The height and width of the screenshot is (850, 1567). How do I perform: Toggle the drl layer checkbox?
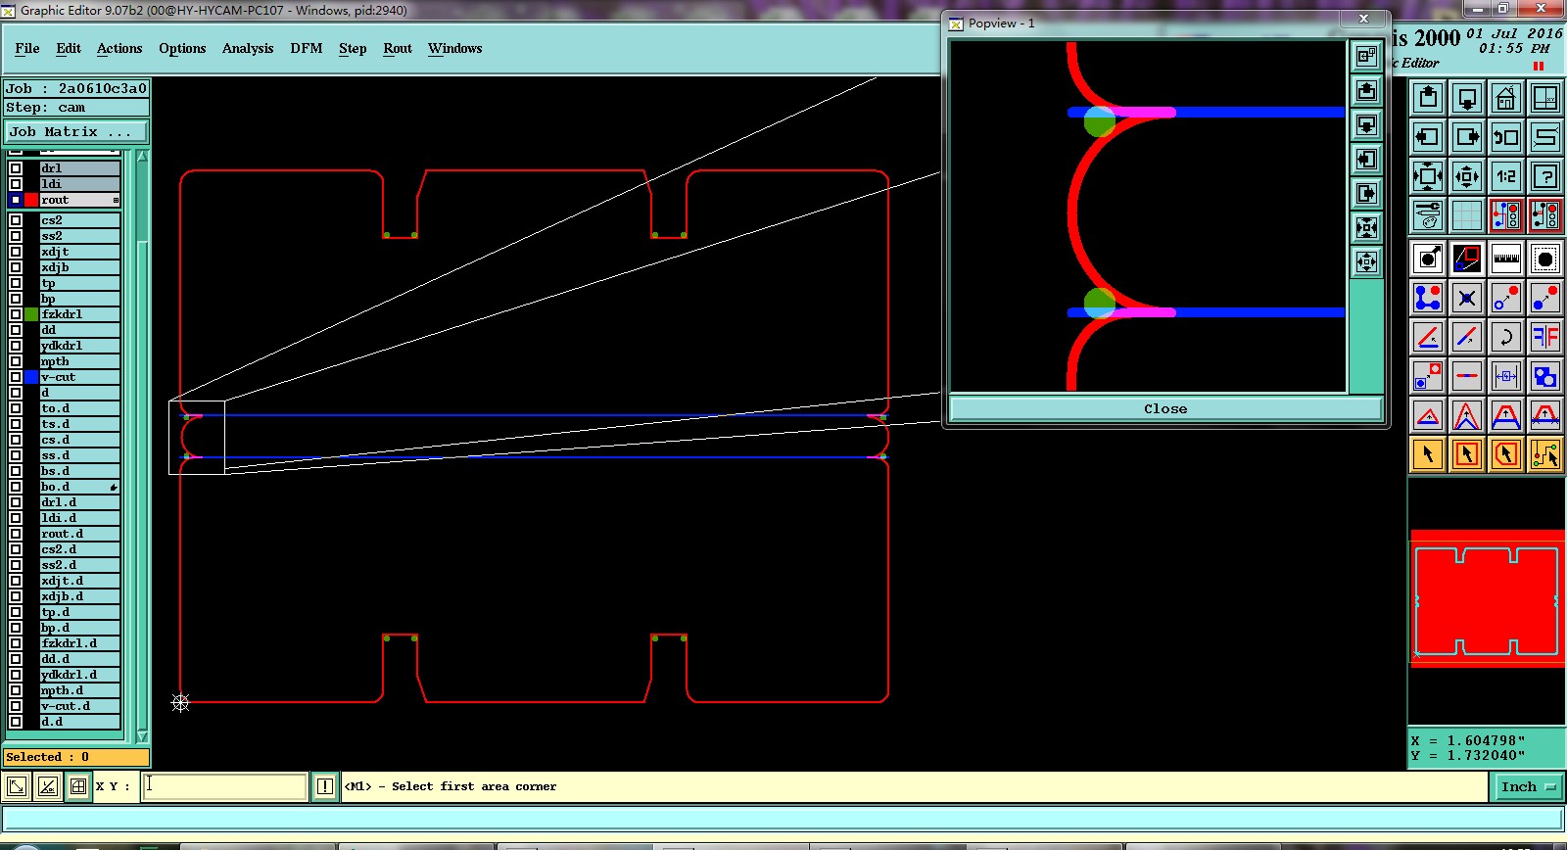click(x=16, y=168)
